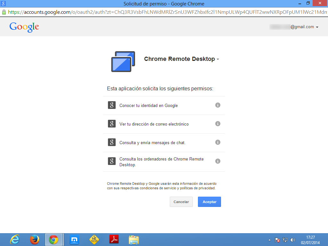Screen dimensions: 328x246
Task: Click info icon for Chrome Remote Desktop computers permission
Action: pos(218,161)
